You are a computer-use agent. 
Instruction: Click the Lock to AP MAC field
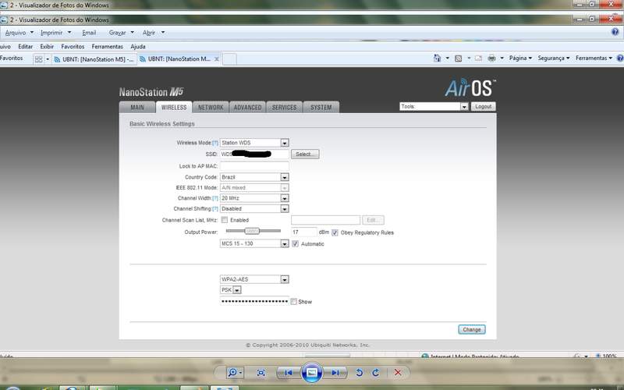click(x=254, y=166)
